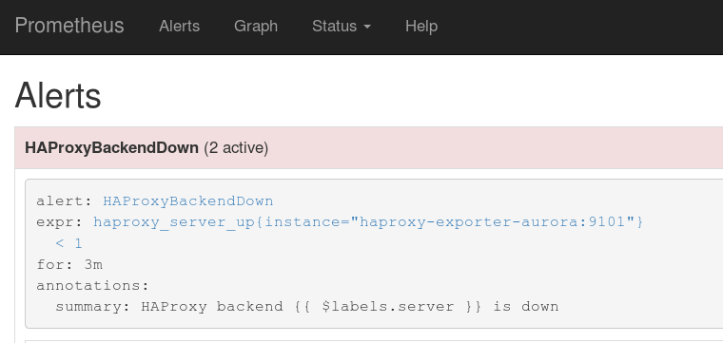
Task: Click the 'alert:' key label
Action: point(65,201)
